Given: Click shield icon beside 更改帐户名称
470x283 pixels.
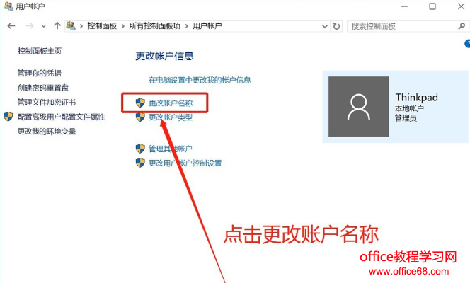Looking at the screenshot, I should pos(140,103).
